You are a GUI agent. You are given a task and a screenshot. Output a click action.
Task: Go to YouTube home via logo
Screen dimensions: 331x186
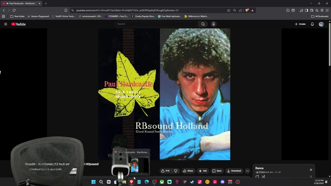pyautogui.click(x=18, y=24)
